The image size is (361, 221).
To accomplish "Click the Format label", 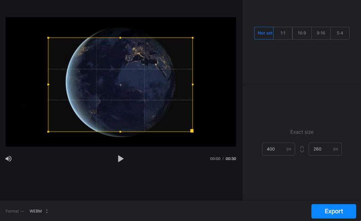I will (x=12, y=211).
